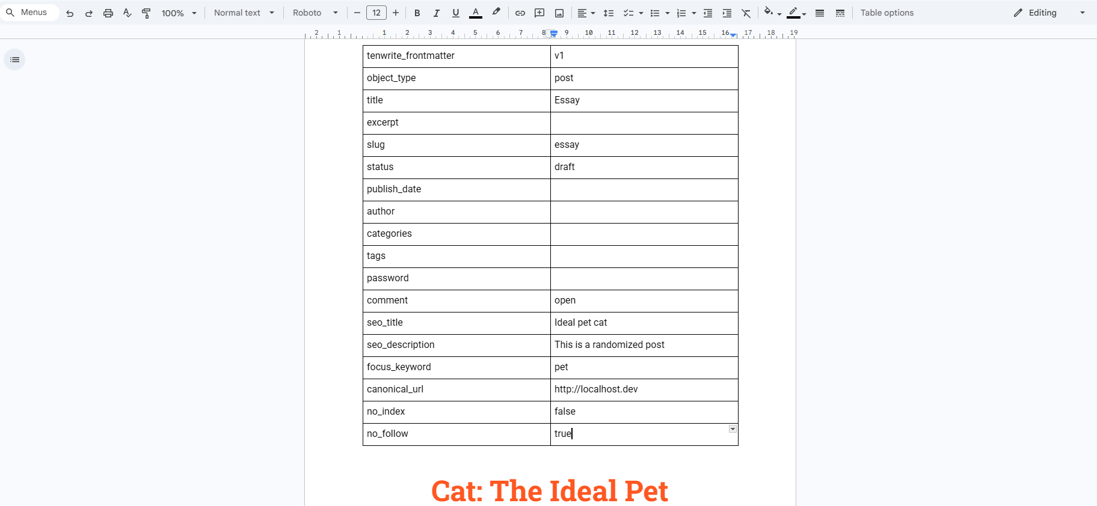Open the Normal text style dropdown
This screenshot has width=1097, height=506.
[x=244, y=13]
